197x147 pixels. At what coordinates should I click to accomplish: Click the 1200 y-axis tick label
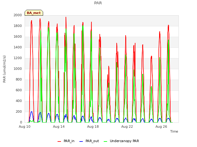[x=18, y=58]
